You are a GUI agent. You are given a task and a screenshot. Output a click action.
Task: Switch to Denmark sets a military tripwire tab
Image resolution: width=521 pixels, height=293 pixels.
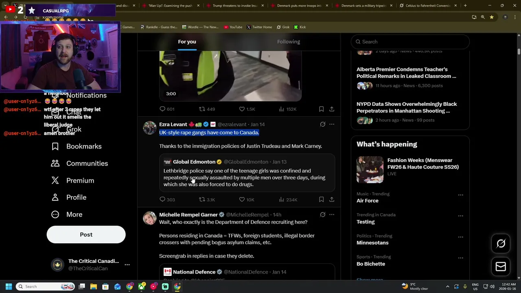(363, 6)
